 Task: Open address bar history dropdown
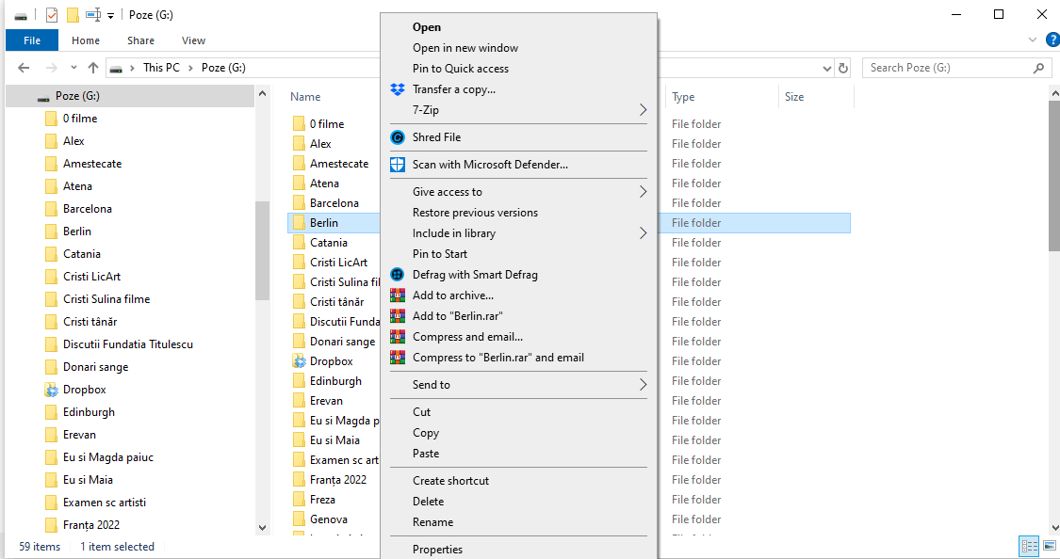826,68
